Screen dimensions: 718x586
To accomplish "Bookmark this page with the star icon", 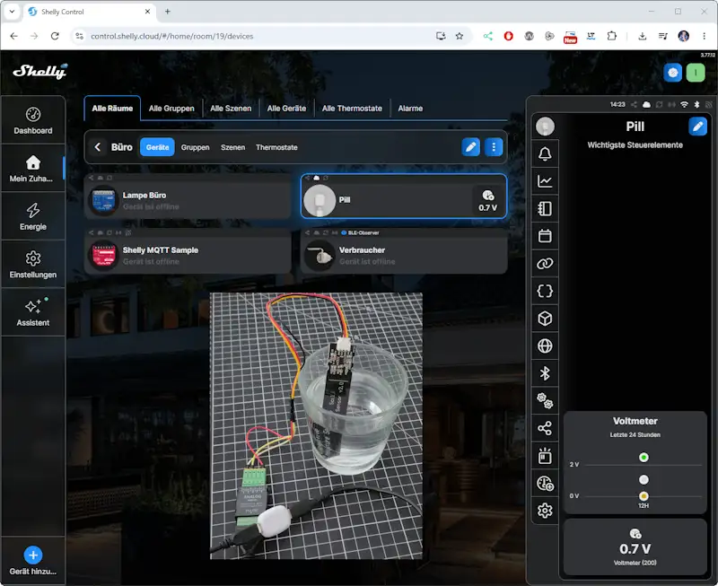I will (460, 36).
